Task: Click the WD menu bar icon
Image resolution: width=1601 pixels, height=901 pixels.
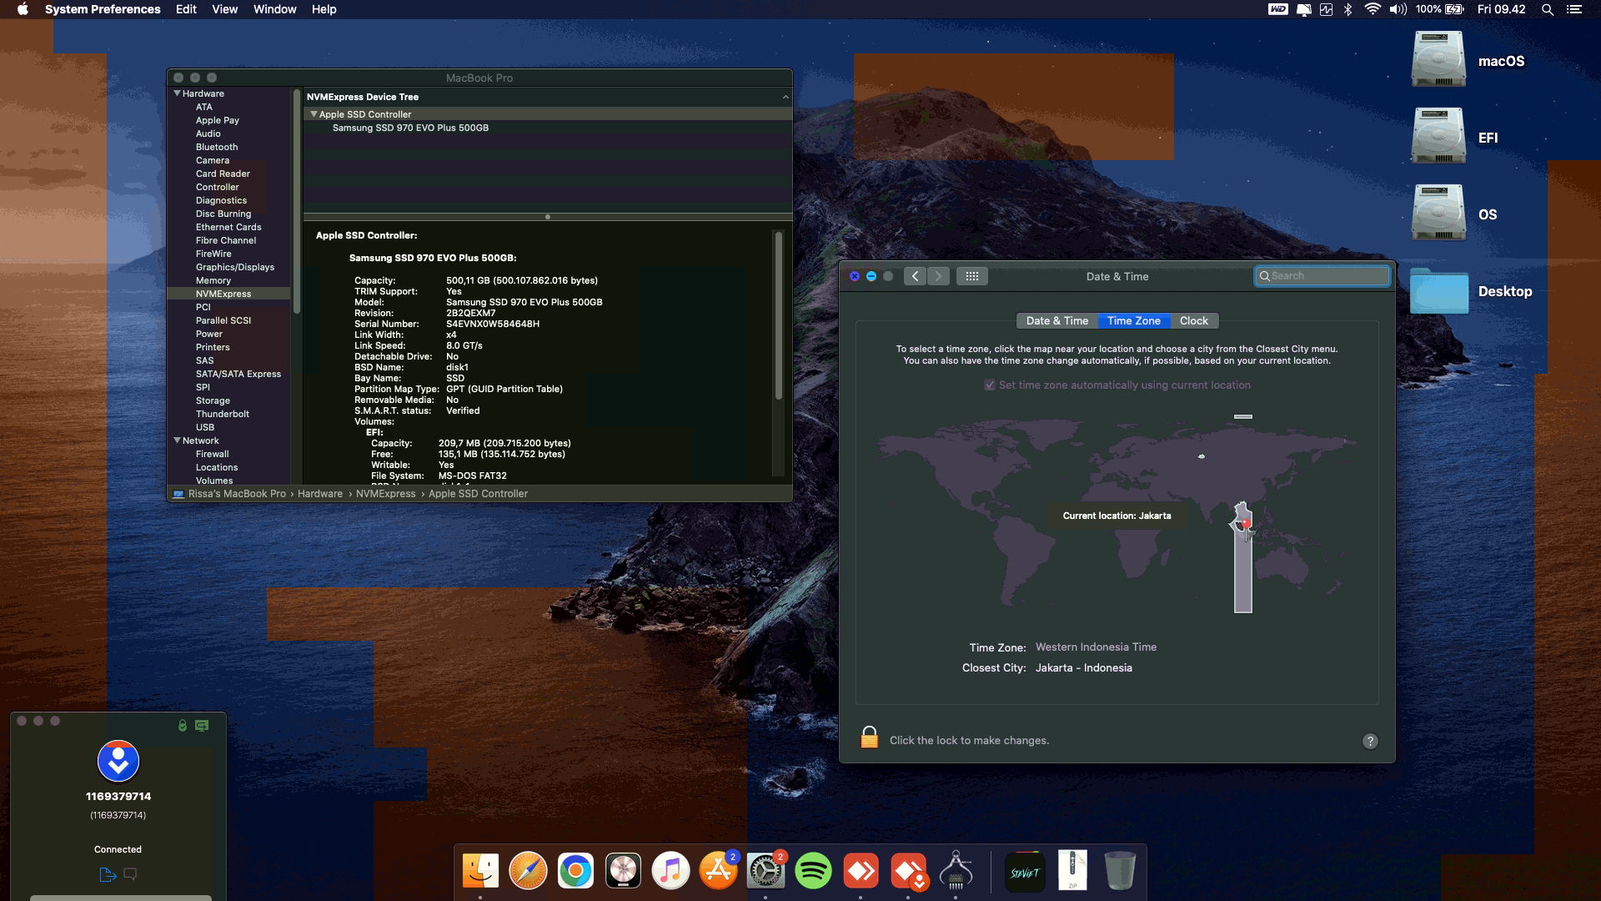Action: pyautogui.click(x=1277, y=9)
